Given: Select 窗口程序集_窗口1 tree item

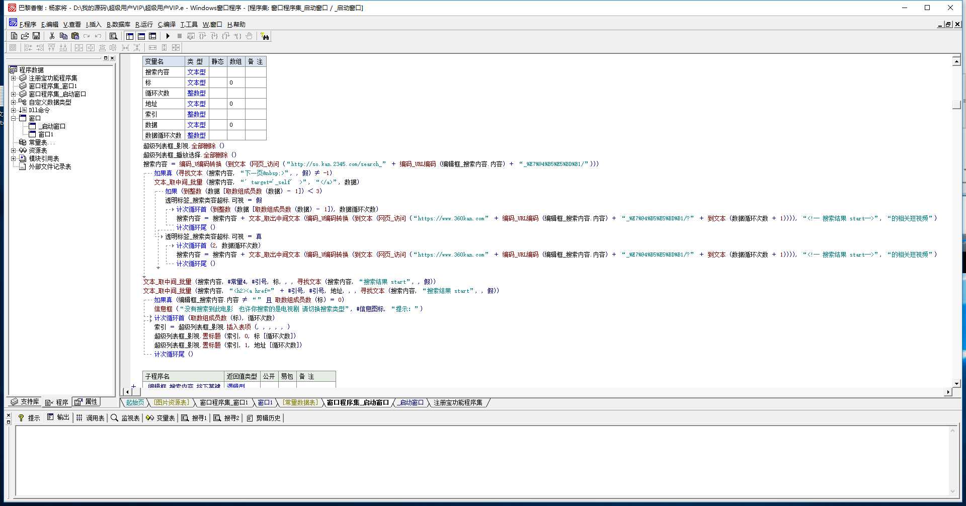Looking at the screenshot, I should pyautogui.click(x=53, y=86).
